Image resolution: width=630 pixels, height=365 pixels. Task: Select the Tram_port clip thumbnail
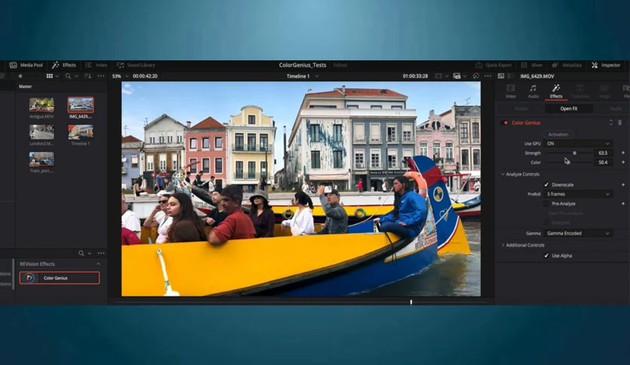click(41, 159)
